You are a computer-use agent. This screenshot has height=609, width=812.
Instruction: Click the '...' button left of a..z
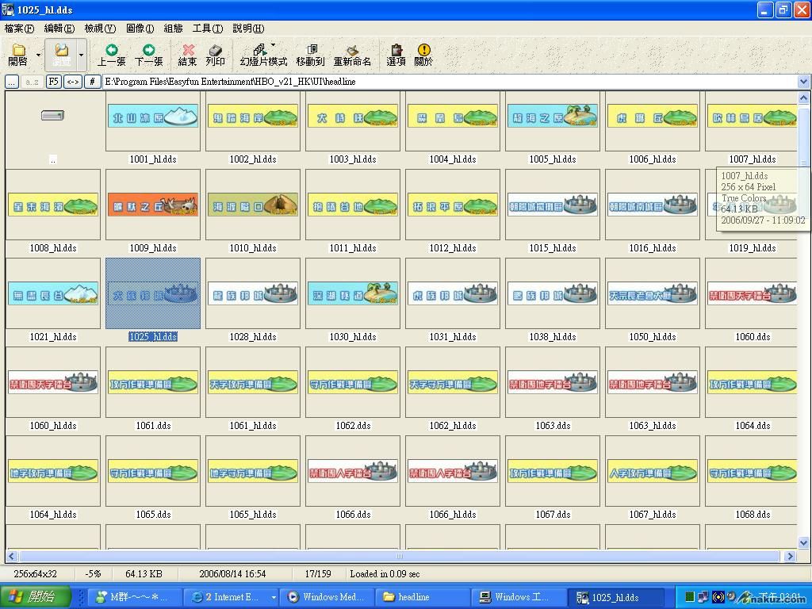coord(11,82)
